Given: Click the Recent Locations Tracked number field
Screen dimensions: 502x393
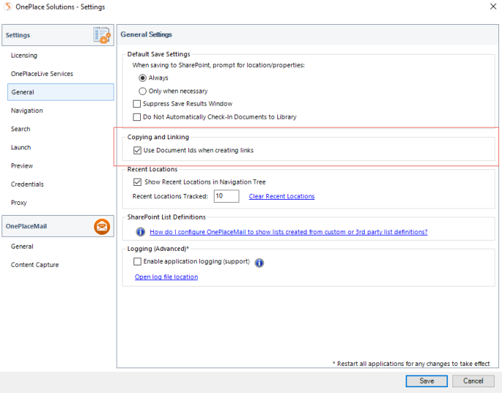Looking at the screenshot, I should click(x=226, y=196).
